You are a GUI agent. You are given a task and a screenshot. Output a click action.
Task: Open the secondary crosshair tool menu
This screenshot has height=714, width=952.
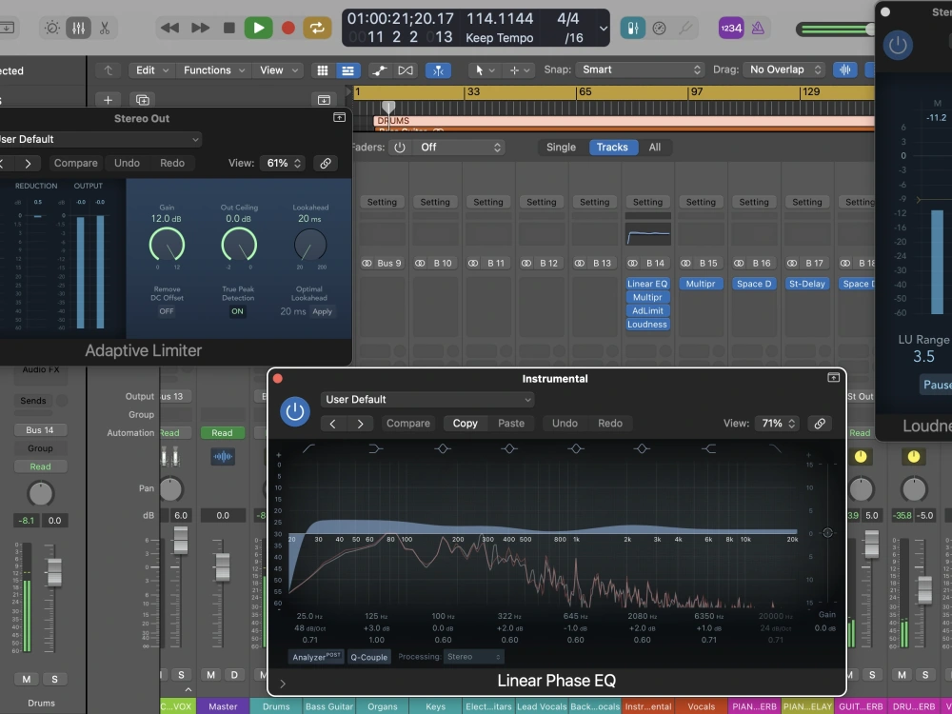click(x=518, y=70)
